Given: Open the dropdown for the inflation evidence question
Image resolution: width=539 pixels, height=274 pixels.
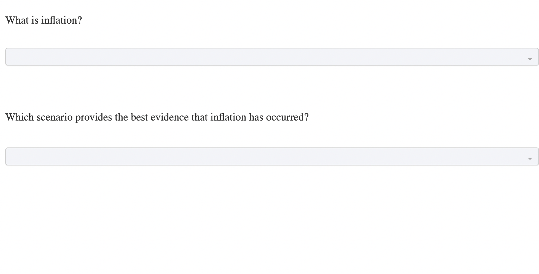Looking at the screenshot, I should point(269,156).
